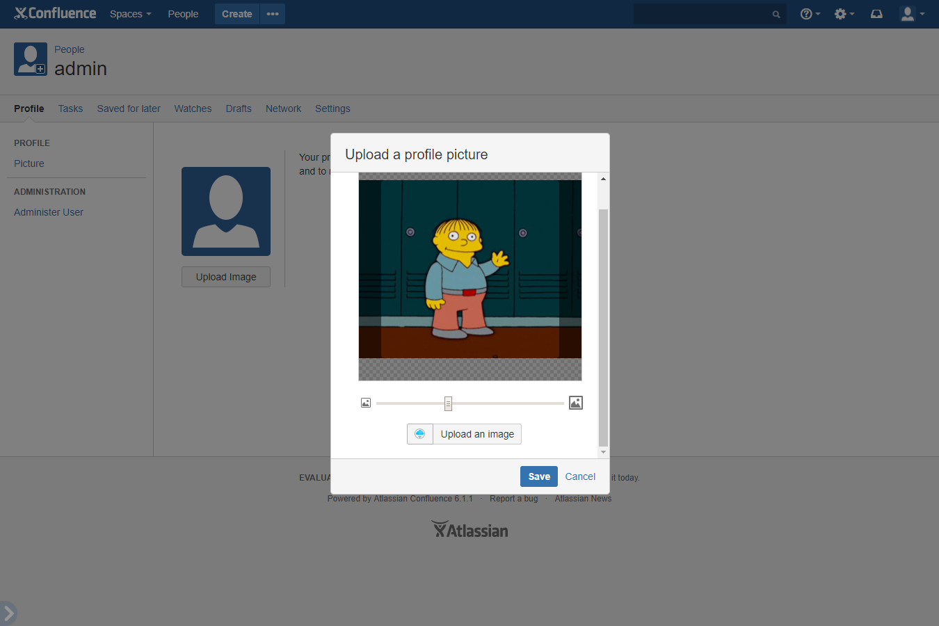Click the Picture sidebar link

(x=29, y=163)
